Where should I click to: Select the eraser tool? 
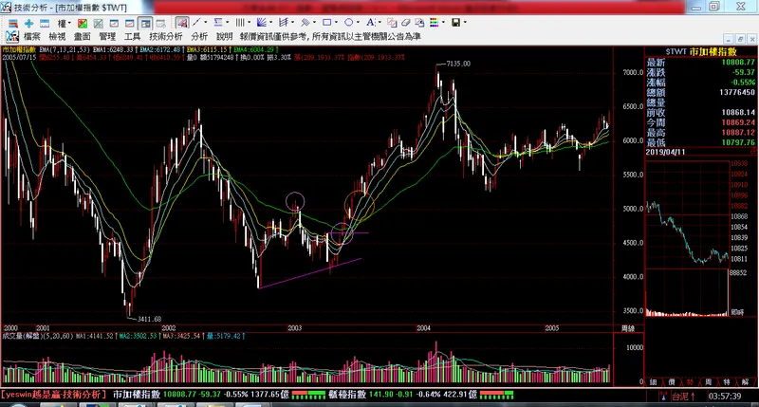[x=406, y=23]
